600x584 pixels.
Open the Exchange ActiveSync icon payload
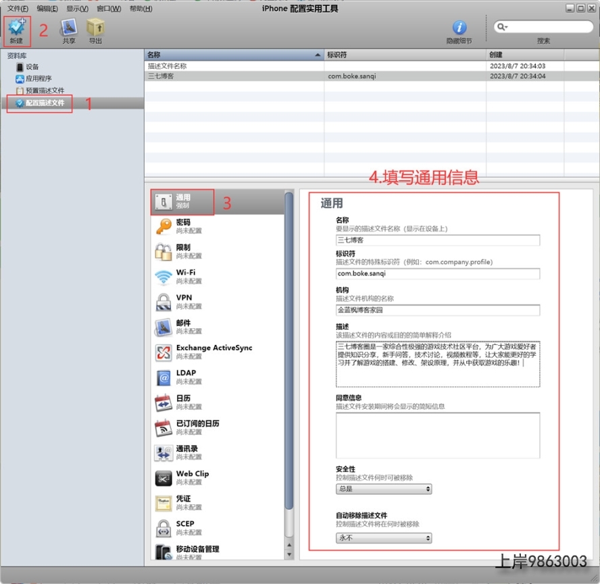pyautogui.click(x=164, y=352)
